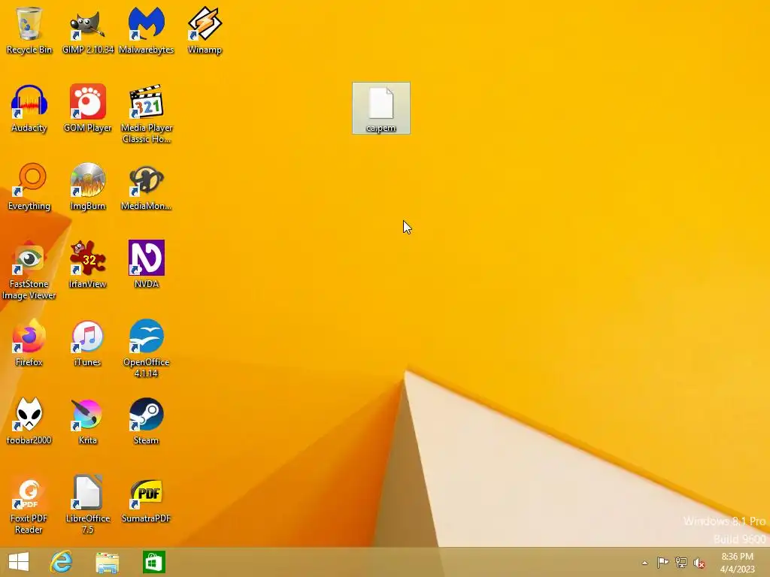The height and width of the screenshot is (577, 770).
Task: Select the MediaMonkey shortcut
Action: pos(147,187)
